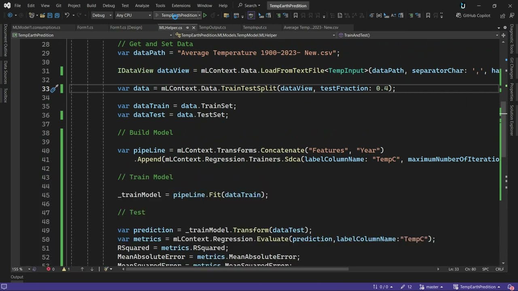Undo last action with the Undo arrow
Screen dimensions: 518x291
click(x=67, y=15)
